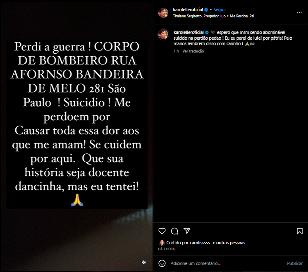
Task: Unmute video with speaker icon
Action: point(144,262)
